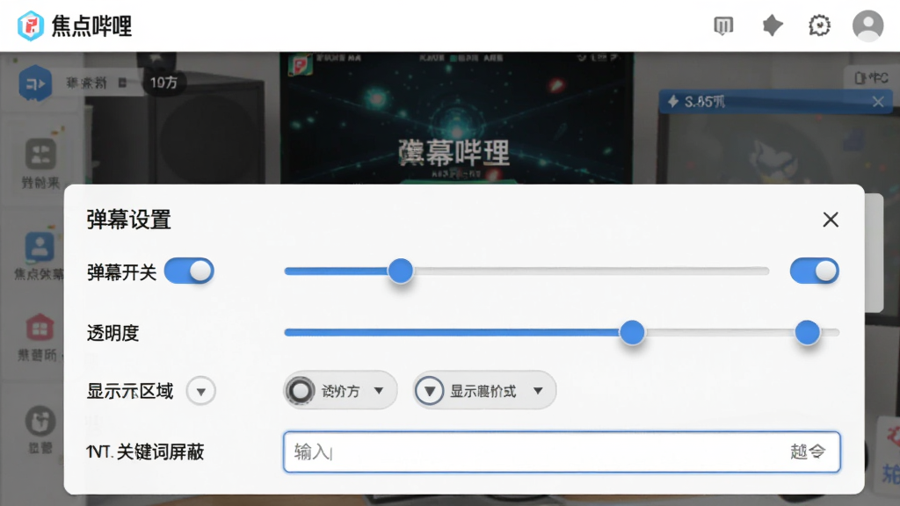900x506 pixels.
Task: Click the 透明度 slider left handle
Action: click(x=632, y=333)
